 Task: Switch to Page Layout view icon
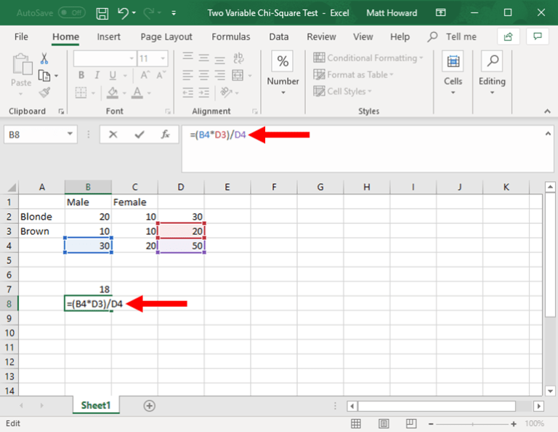click(384, 423)
